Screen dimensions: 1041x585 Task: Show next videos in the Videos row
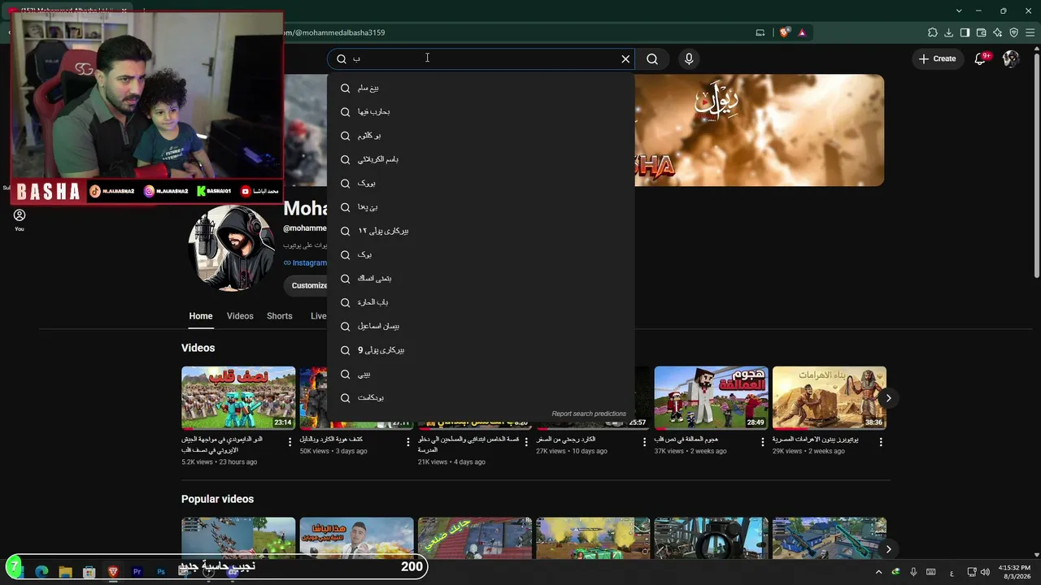pos(888,398)
